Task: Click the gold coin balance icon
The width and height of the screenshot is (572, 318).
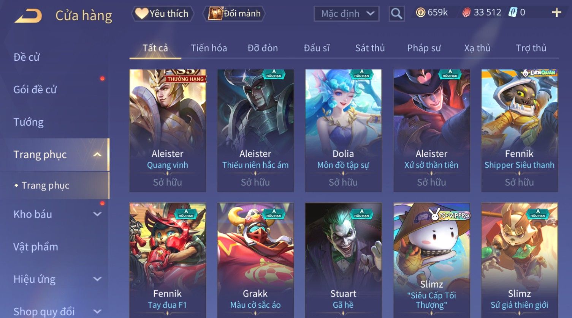Action: tap(420, 13)
